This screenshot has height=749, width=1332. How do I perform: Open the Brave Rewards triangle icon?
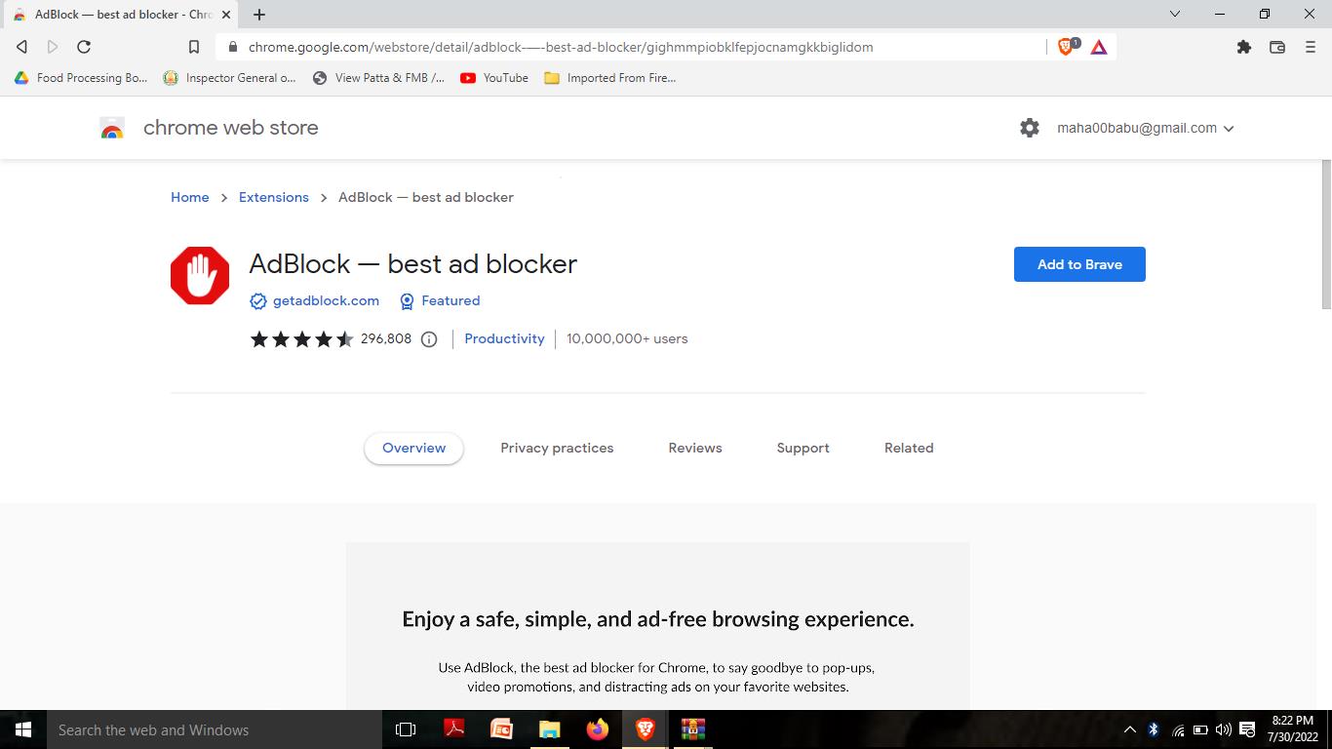[1099, 47]
